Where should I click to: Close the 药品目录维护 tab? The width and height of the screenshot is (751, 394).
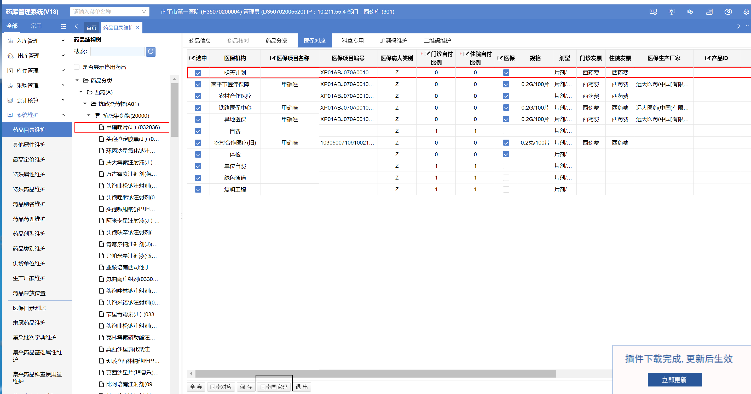pyautogui.click(x=138, y=28)
